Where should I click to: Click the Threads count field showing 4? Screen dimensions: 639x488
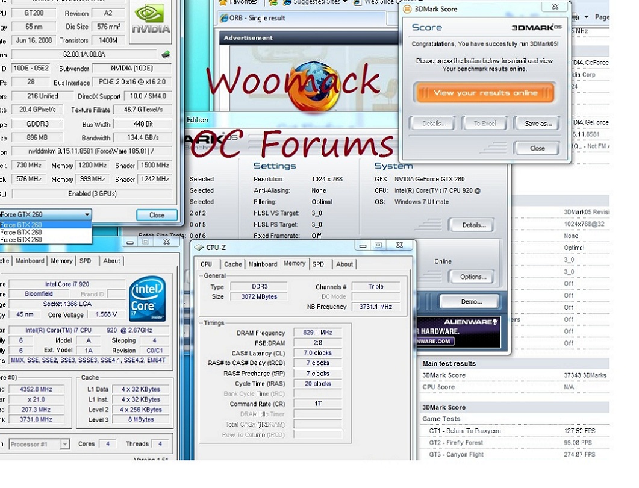160,444
